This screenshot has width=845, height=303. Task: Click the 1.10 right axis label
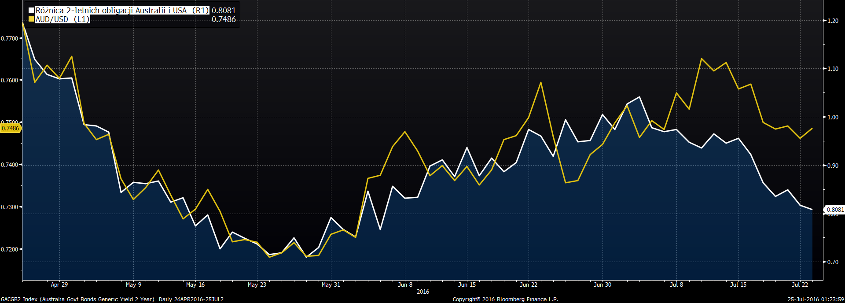tap(833, 69)
